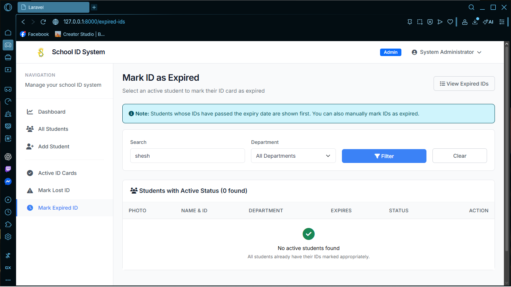This screenshot has height=287, width=511.
Task: Click the blue Filter button
Action: click(384, 156)
